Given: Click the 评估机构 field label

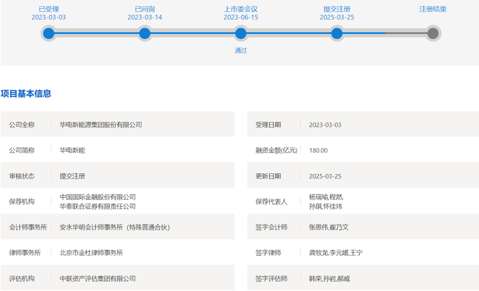Looking at the screenshot, I should 22,278.
